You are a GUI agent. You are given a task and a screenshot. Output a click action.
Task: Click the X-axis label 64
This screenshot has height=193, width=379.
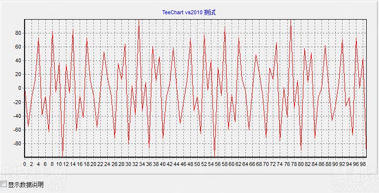click(x=245, y=164)
